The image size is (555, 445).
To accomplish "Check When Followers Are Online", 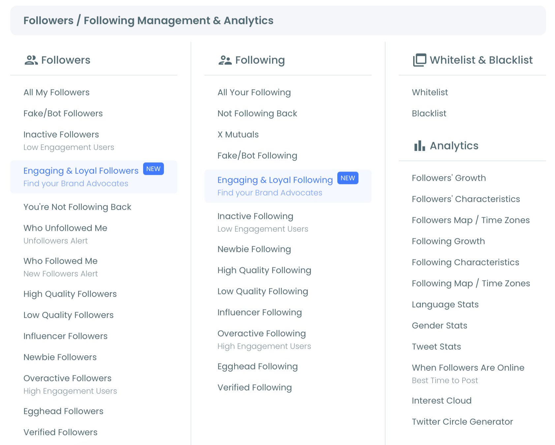I will point(468,368).
